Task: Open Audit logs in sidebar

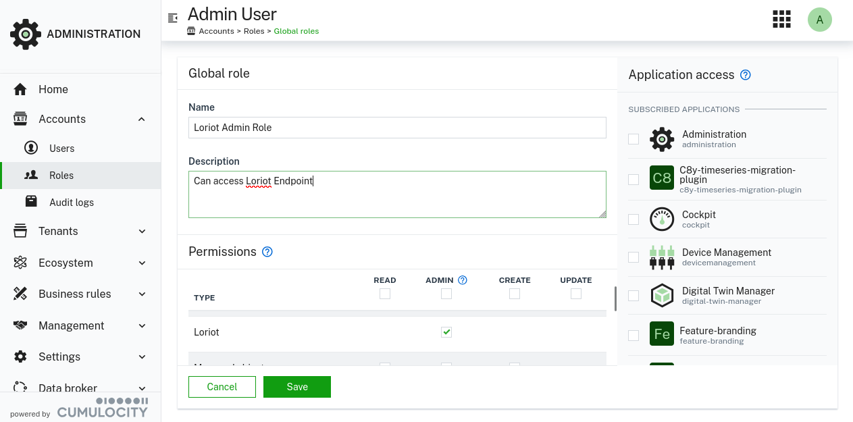Action: click(x=71, y=203)
